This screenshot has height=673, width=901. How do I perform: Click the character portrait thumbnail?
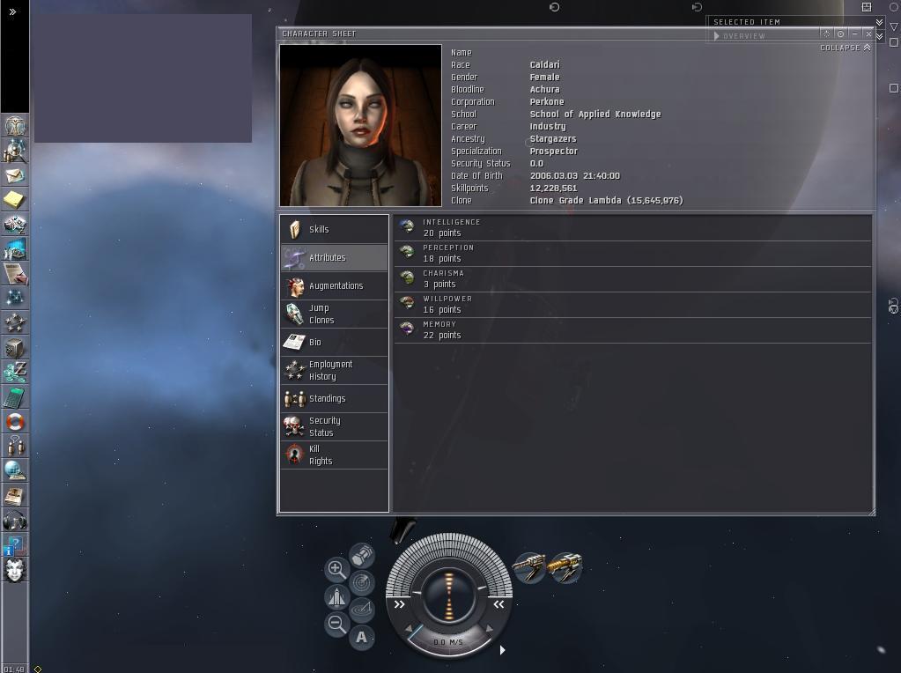click(360, 125)
